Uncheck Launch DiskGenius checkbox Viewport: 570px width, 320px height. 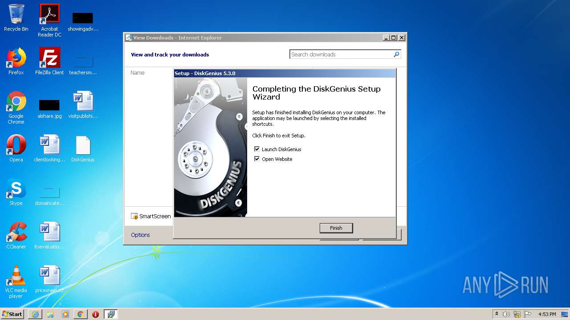pos(257,149)
